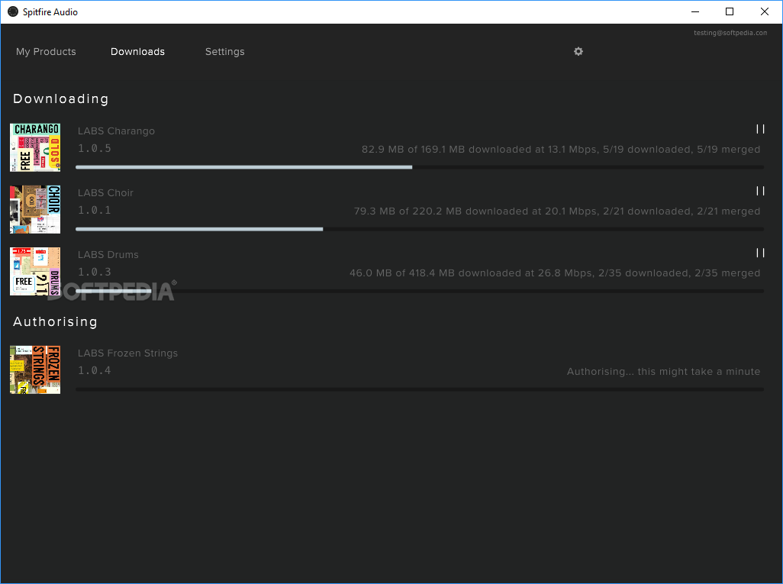
Task: Open the Downloads tab
Action: (x=137, y=51)
